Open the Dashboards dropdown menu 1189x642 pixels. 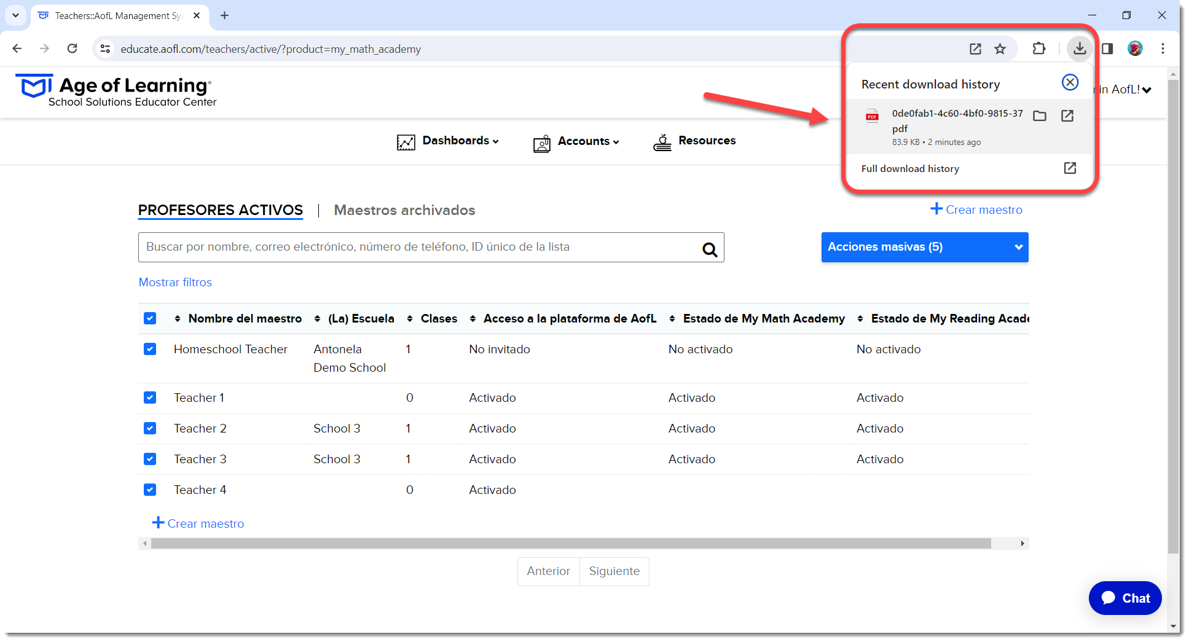click(448, 141)
